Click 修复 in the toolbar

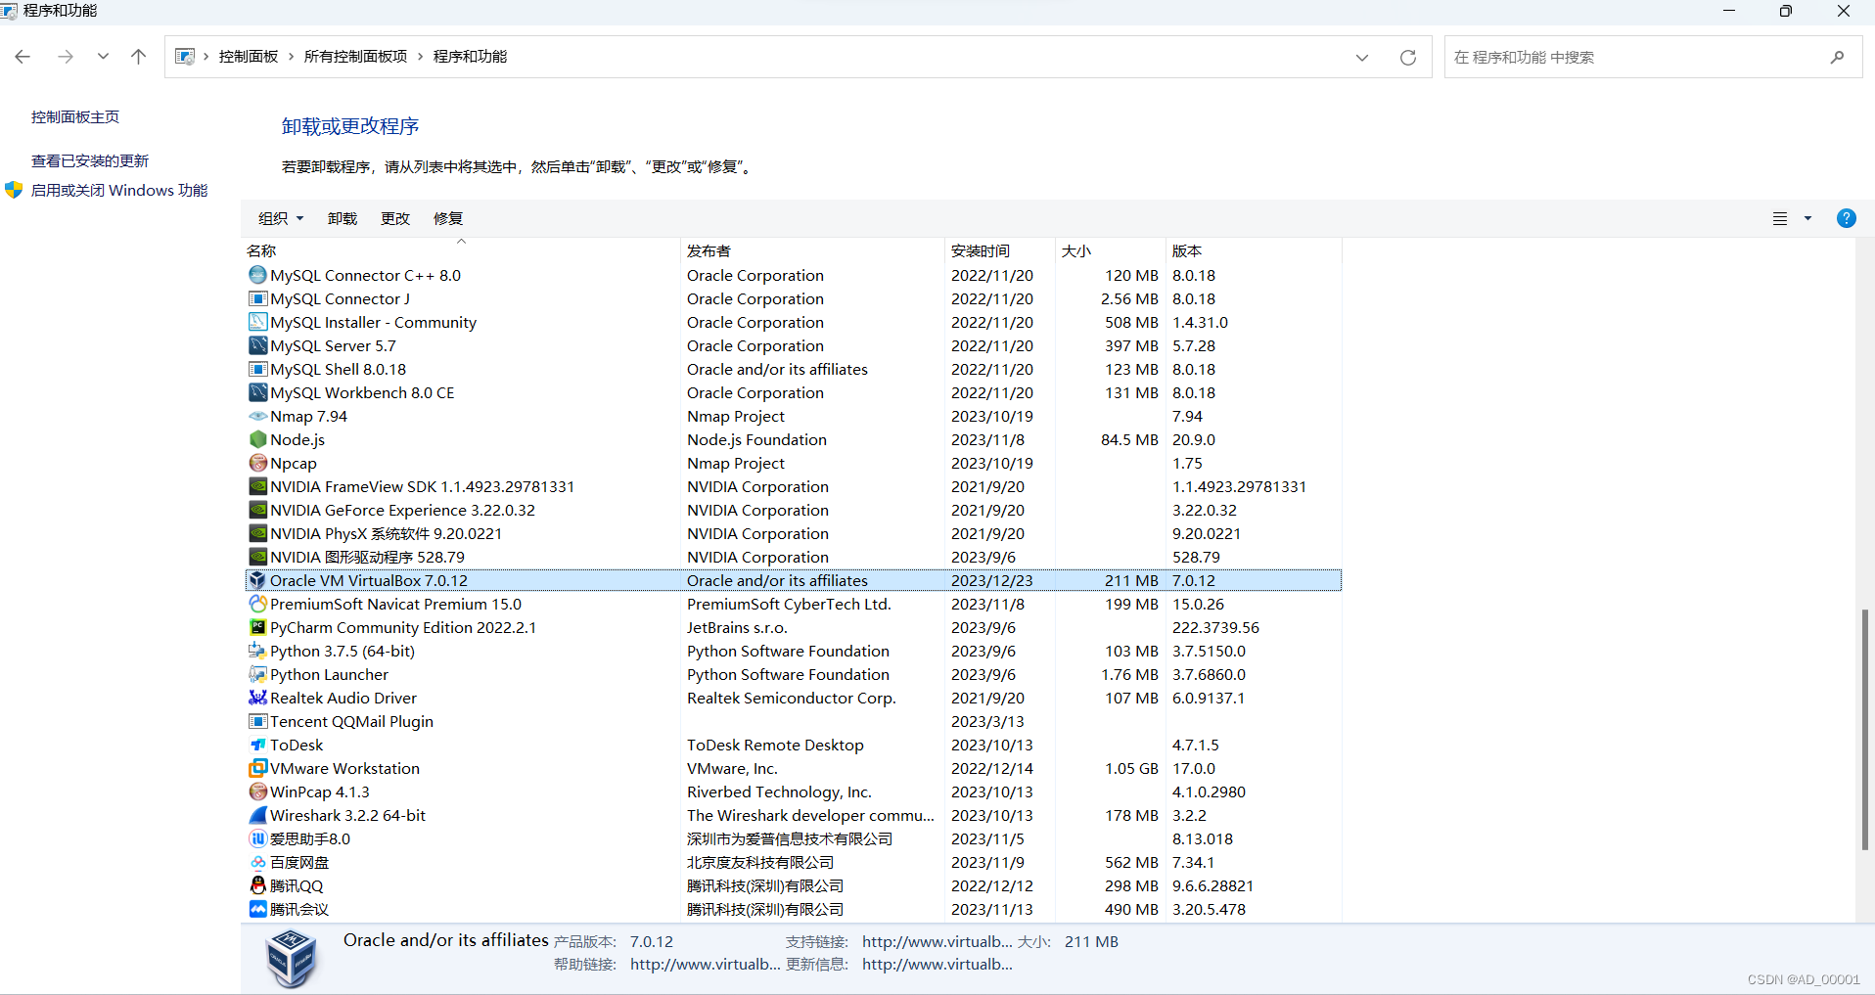click(448, 218)
